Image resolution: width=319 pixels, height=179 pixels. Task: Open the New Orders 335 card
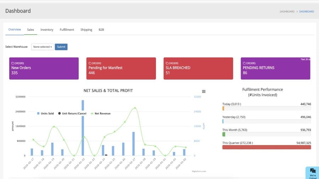(44, 68)
